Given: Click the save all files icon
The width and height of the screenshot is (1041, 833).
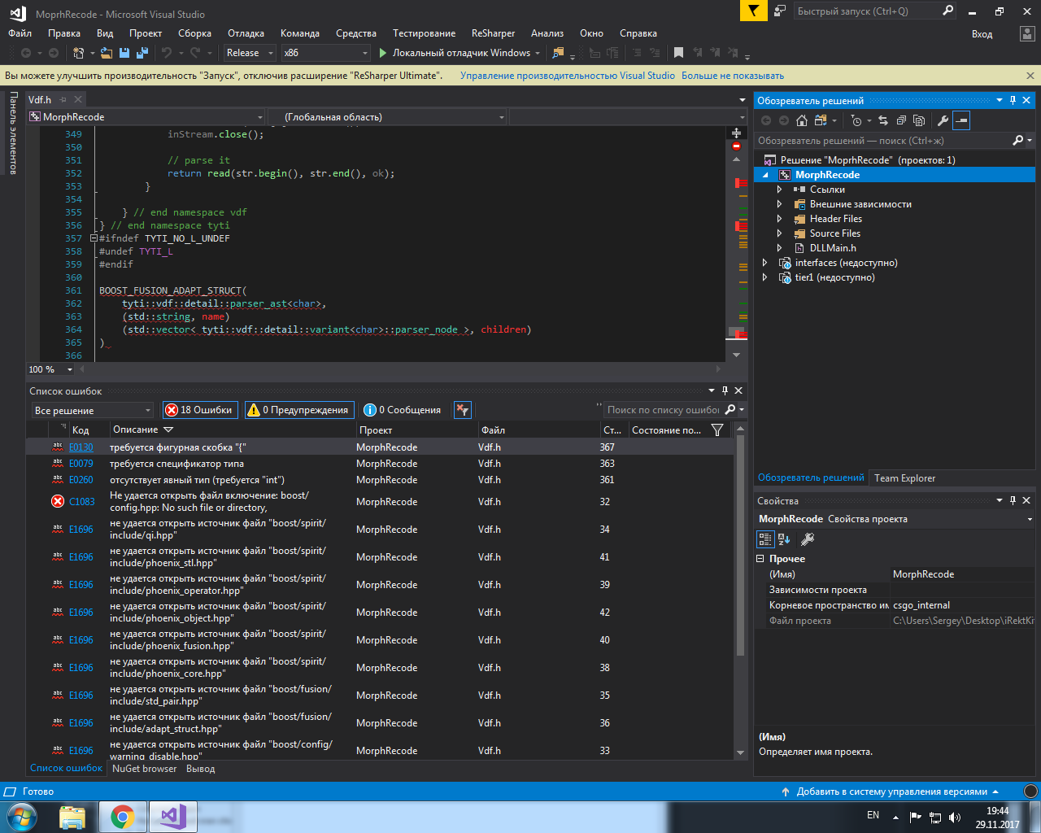Looking at the screenshot, I should [142, 53].
